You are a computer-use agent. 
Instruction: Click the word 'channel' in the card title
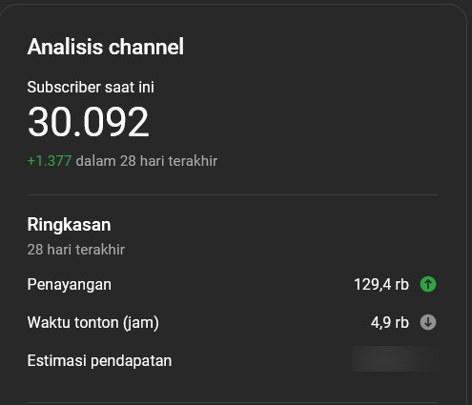[x=146, y=47]
